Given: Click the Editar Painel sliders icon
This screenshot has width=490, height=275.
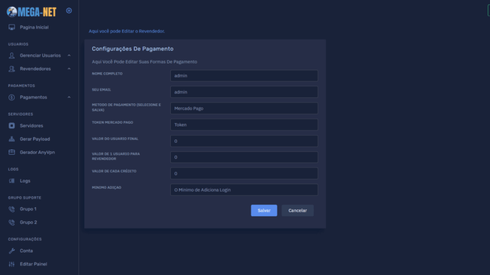Looking at the screenshot, I should (12, 264).
